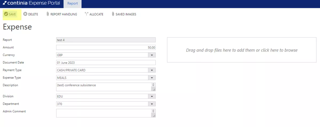Image resolution: width=320 pixels, height=127 pixels.
Task: Click the drag and drop file upload area
Action: tap(242, 50)
